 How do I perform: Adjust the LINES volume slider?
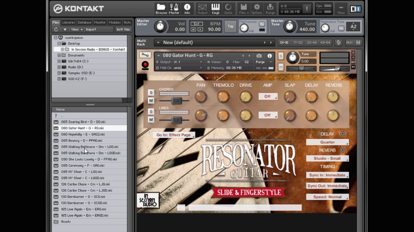pos(176,120)
